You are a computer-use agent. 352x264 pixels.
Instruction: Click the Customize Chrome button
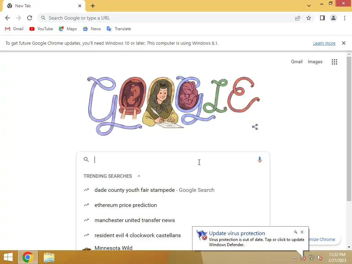tap(324, 240)
